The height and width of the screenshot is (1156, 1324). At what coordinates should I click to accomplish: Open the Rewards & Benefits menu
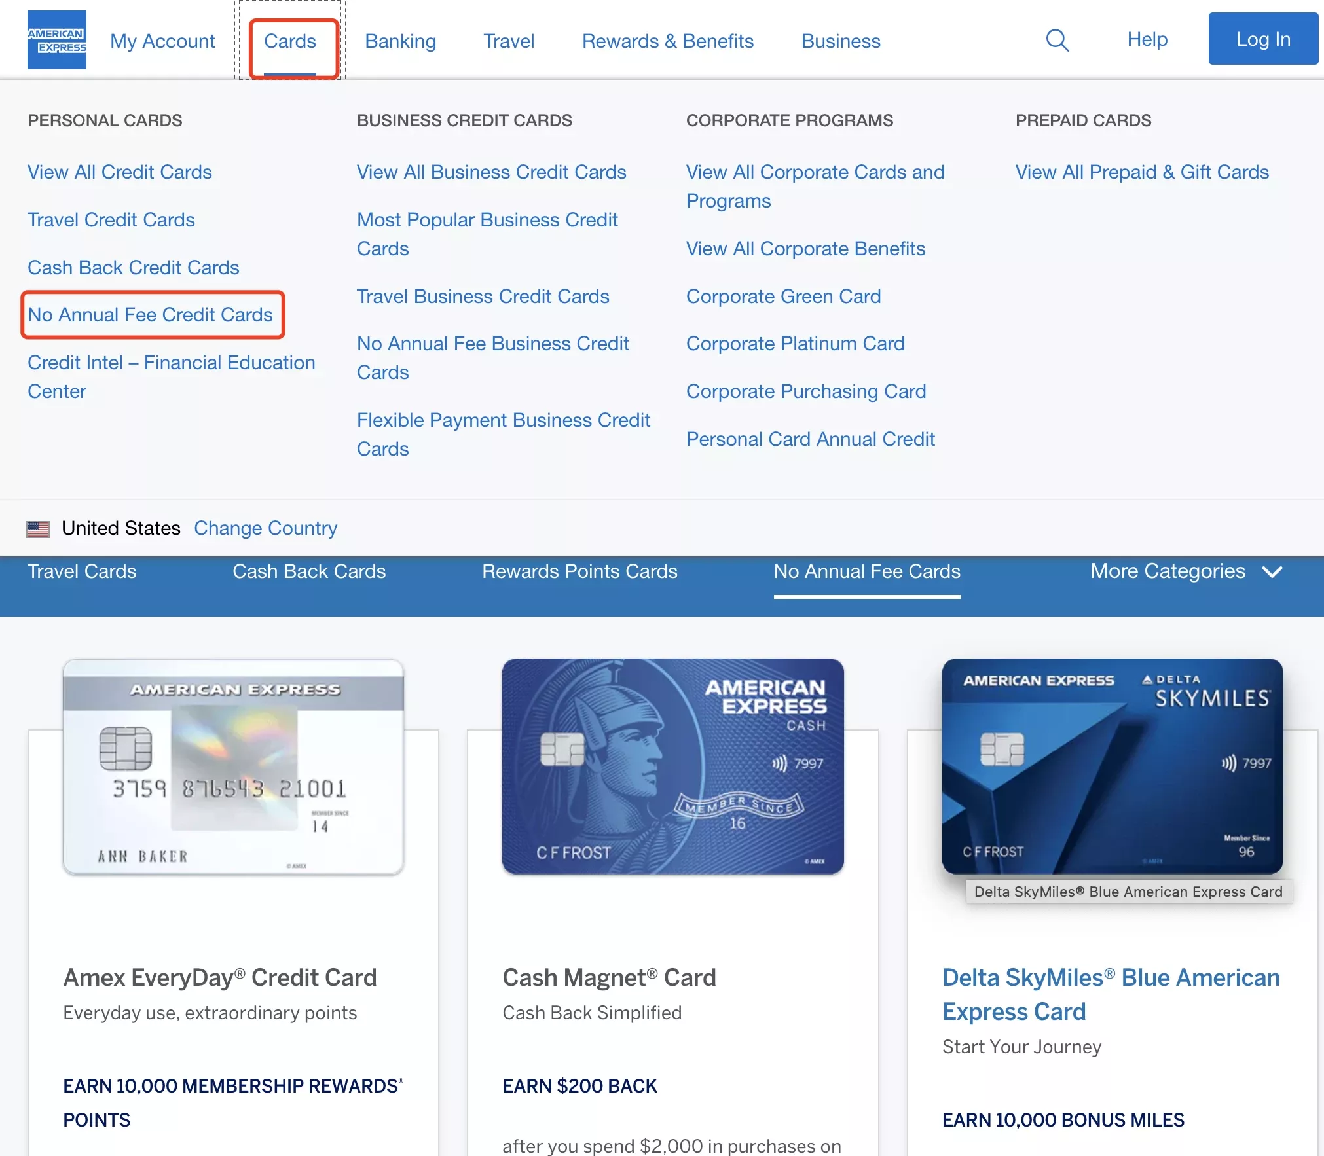(x=668, y=41)
